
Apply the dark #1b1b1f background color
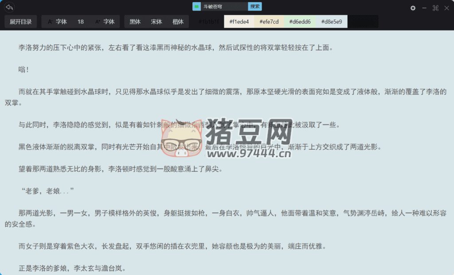(208, 22)
